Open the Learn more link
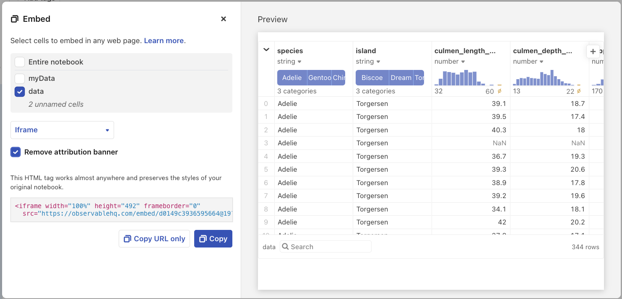Viewport: 622px width, 299px height. click(x=163, y=41)
